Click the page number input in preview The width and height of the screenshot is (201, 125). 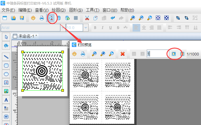158,54
